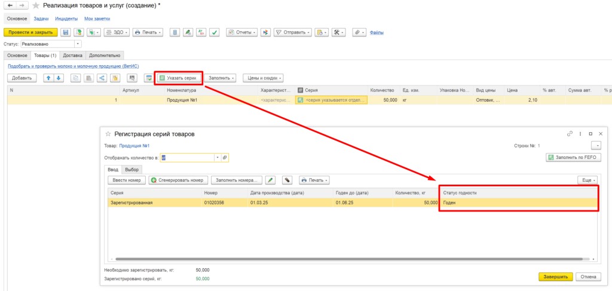
Task: Click the green pencil edit icon in dialog
Action: click(271, 180)
